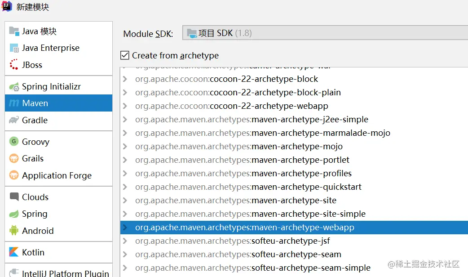Select IntelliJ Platform Plugin type
The image size is (468, 277).
pos(58,273)
